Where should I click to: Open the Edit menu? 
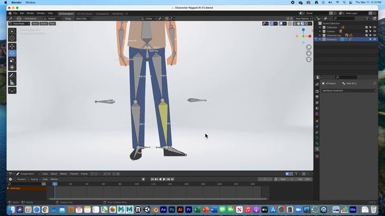point(22,13)
